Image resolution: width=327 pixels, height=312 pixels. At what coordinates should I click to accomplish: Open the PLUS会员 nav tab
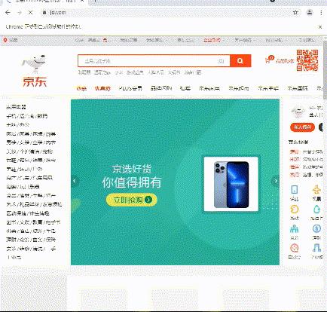tap(130, 88)
